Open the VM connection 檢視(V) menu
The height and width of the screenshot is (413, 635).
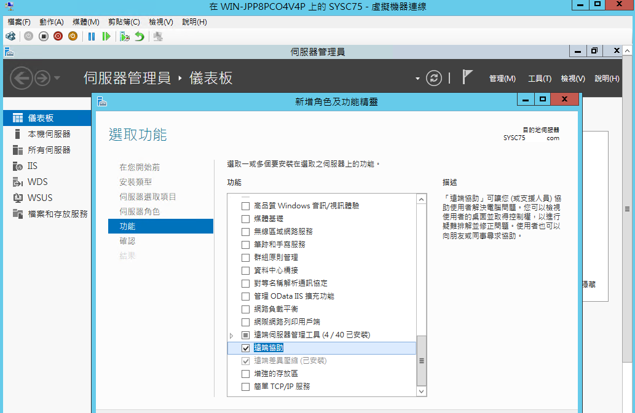tap(161, 22)
